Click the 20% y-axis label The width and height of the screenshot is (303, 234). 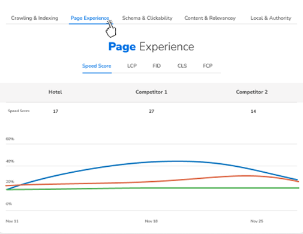coord(10,182)
